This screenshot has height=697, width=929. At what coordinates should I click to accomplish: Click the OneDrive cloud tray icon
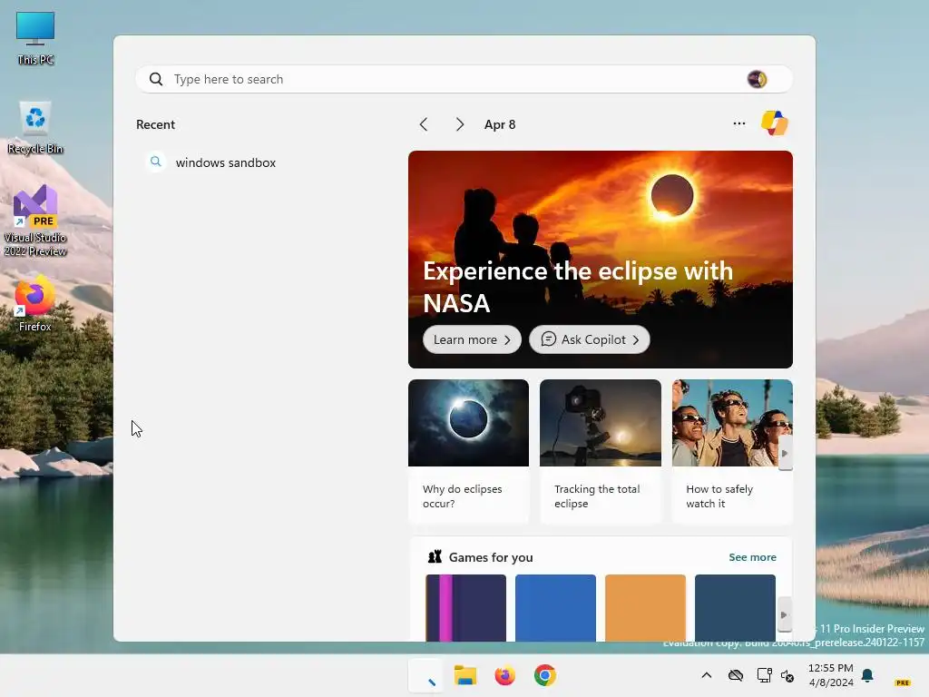tap(735, 675)
